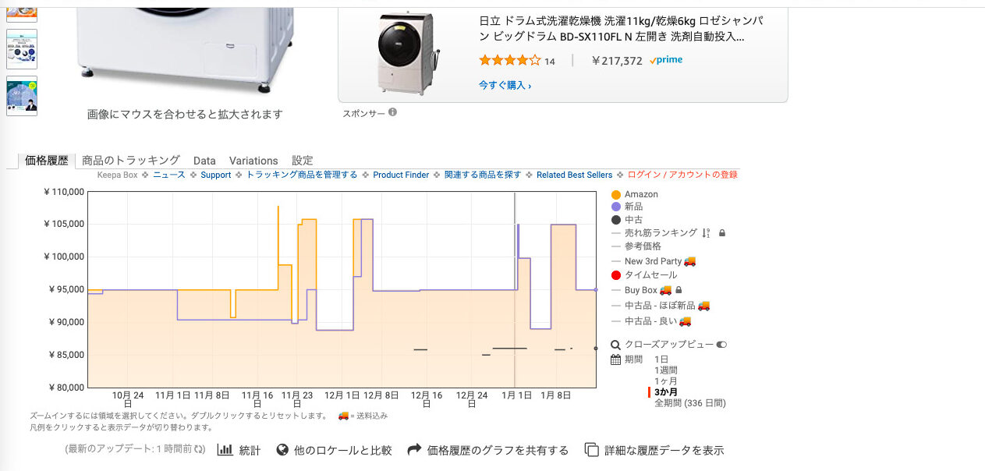This screenshot has height=471, width=985.
Task: Open the Variations tab
Action: (x=253, y=161)
